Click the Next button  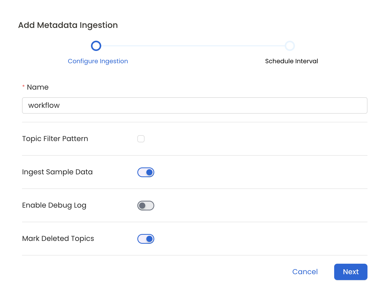click(351, 272)
